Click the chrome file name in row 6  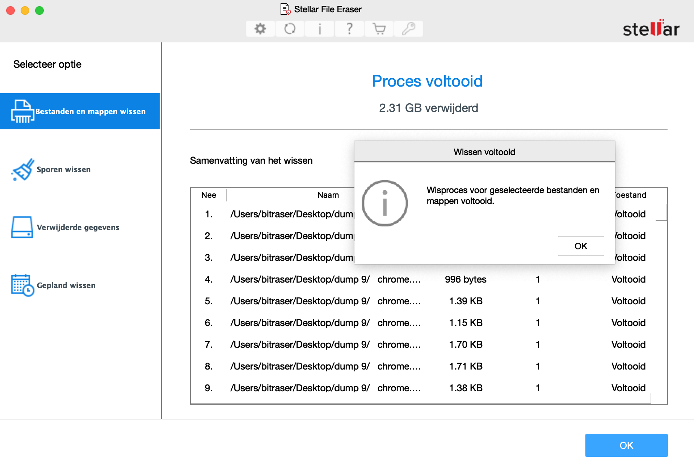coord(399,323)
